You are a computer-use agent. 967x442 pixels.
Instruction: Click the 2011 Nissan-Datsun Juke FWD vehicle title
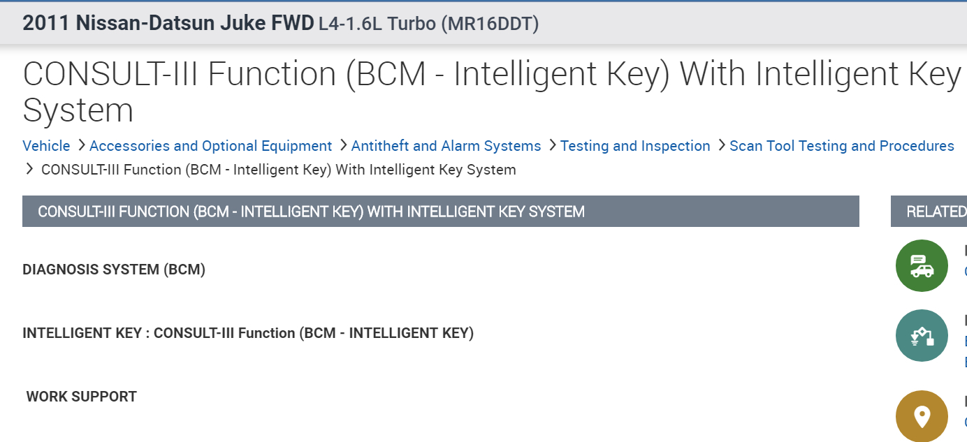point(168,23)
